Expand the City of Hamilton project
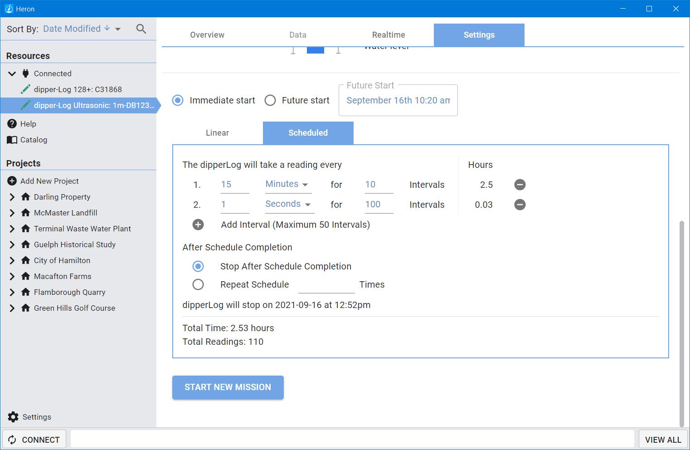Screen dimensions: 690x450 coord(12,260)
